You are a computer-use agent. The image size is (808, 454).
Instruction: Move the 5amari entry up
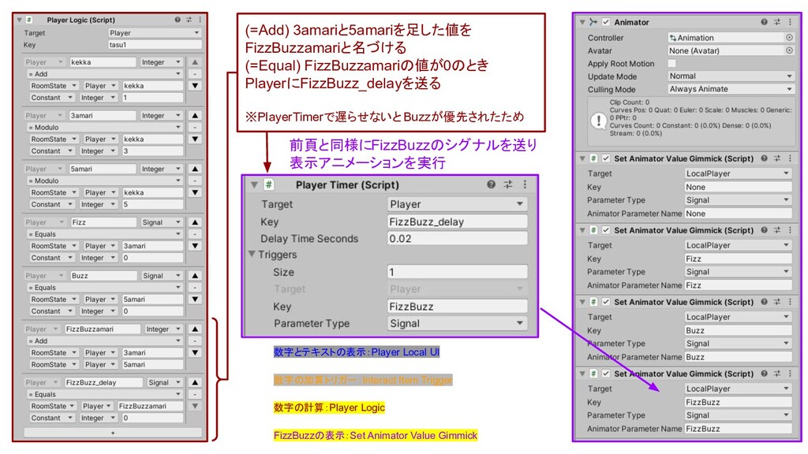195,169
